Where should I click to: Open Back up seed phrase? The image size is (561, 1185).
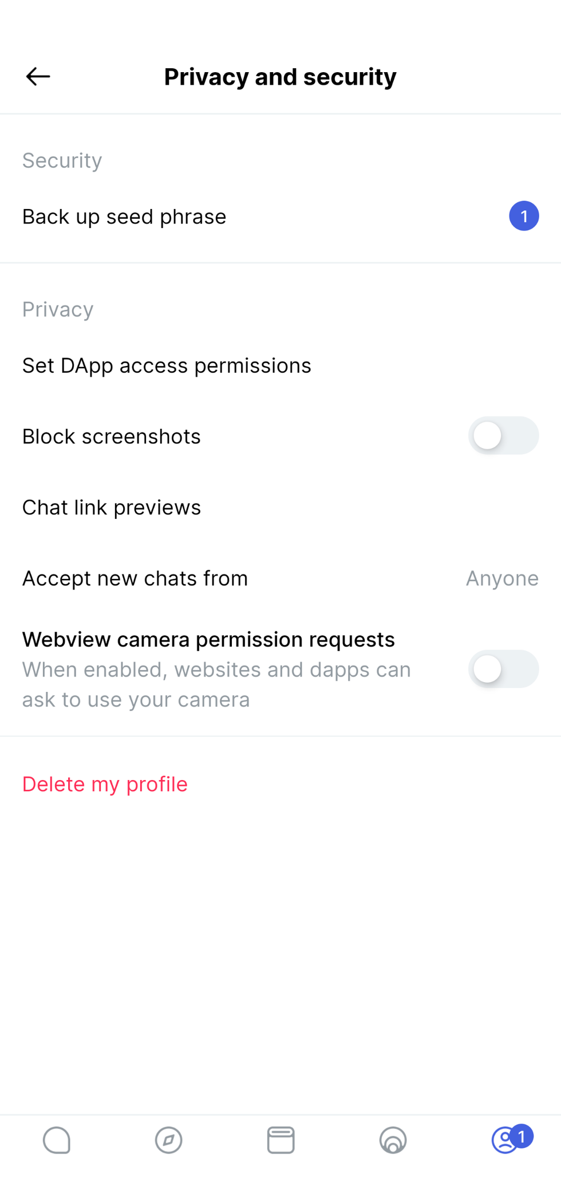tap(124, 216)
